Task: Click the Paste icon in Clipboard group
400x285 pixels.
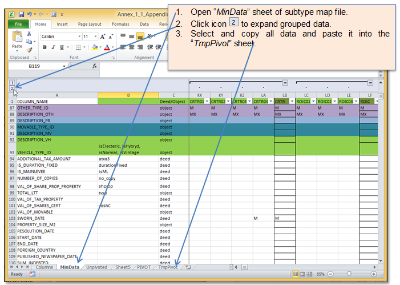Action: point(17,41)
